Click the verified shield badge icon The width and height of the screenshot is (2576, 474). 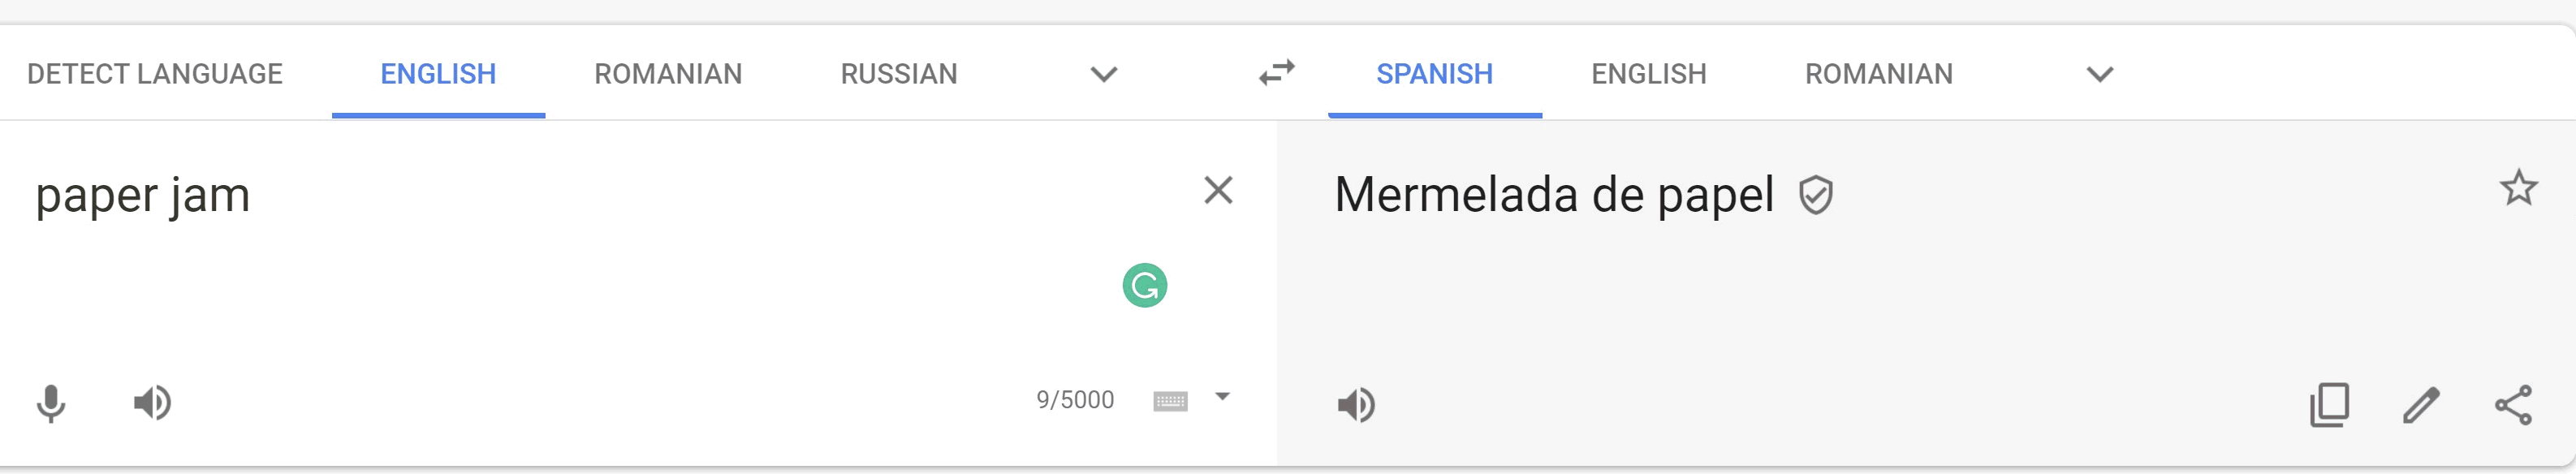tap(1815, 195)
